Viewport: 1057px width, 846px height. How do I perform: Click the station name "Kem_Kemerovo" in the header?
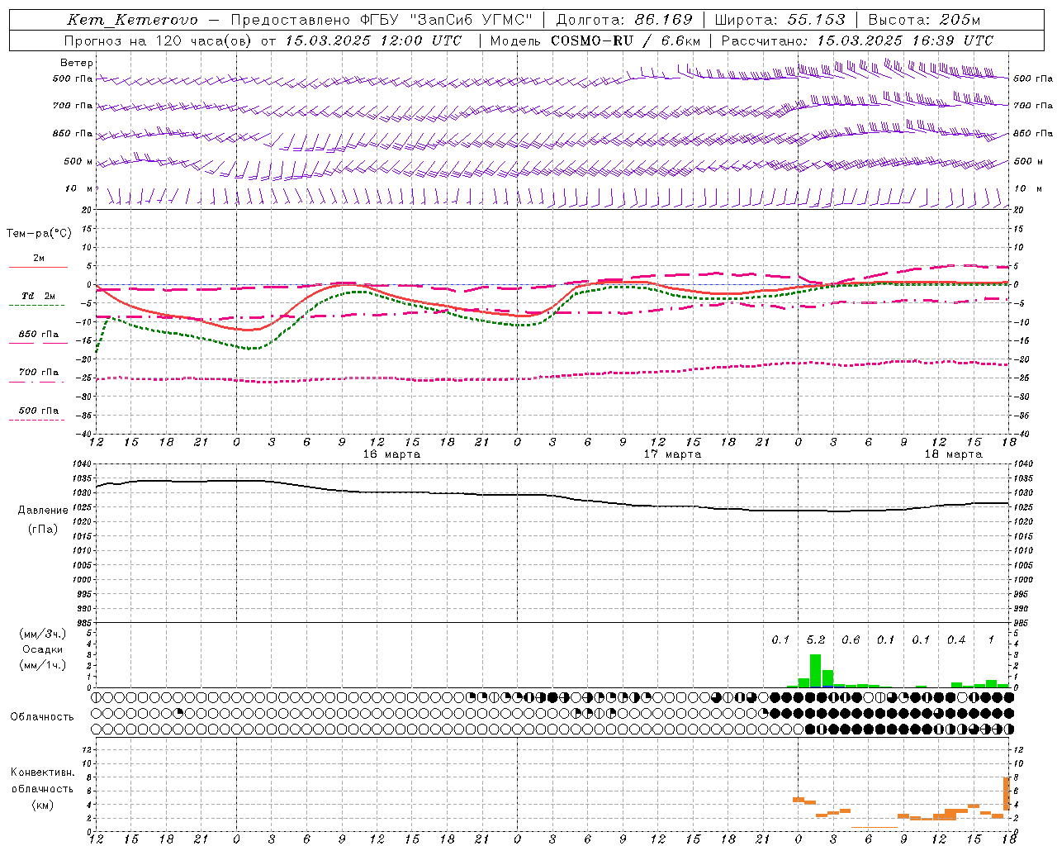tap(133, 20)
